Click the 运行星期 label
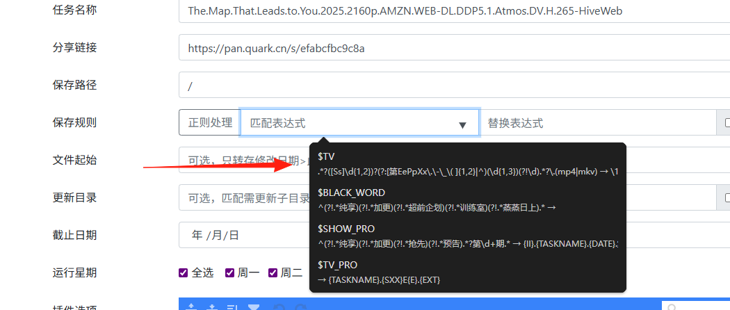 [74, 272]
